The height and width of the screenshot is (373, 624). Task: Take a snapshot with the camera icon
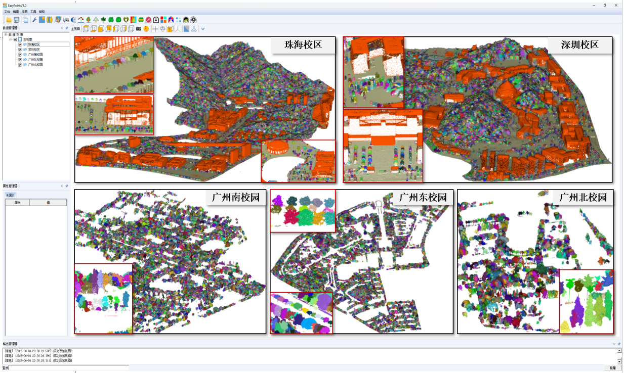[x=139, y=29]
